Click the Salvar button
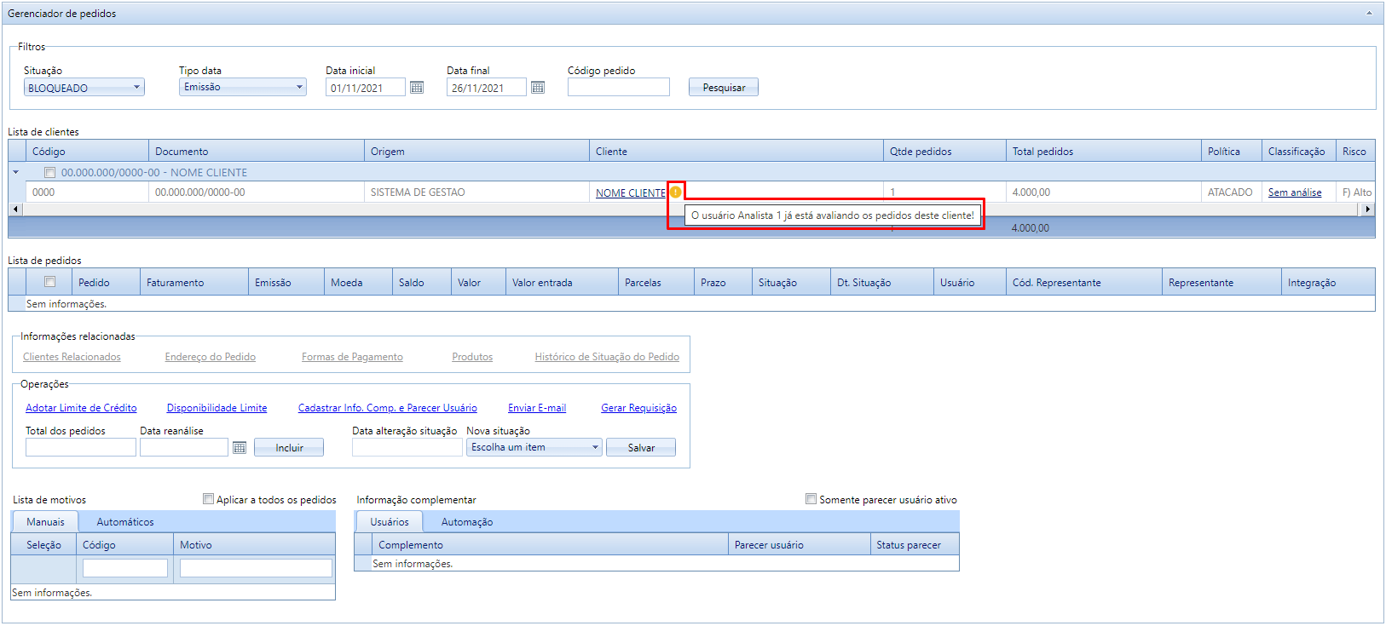 point(641,448)
